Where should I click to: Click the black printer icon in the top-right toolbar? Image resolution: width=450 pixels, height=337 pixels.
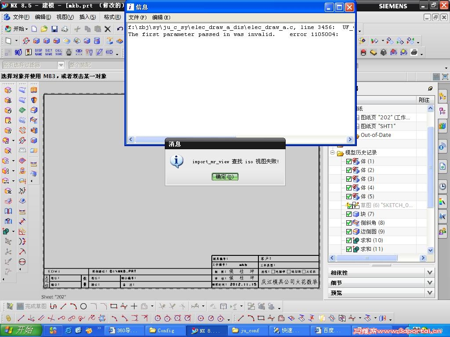coord(414,53)
